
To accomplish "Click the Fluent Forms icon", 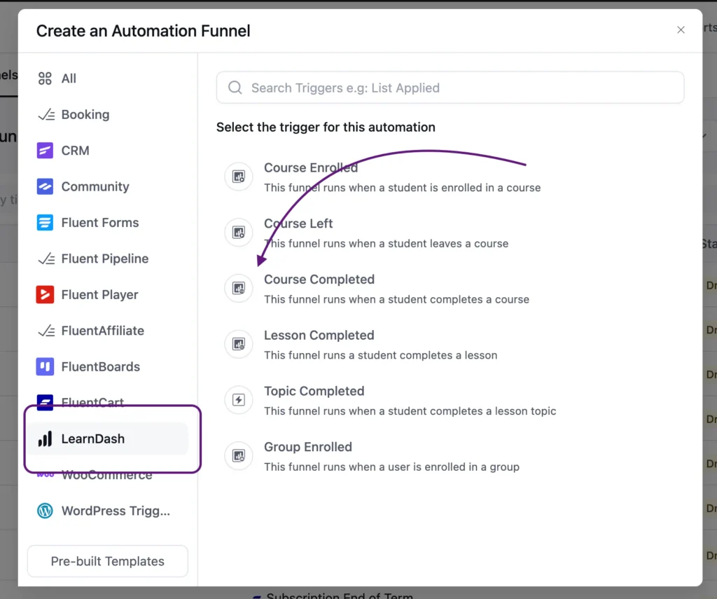I will pyautogui.click(x=45, y=222).
